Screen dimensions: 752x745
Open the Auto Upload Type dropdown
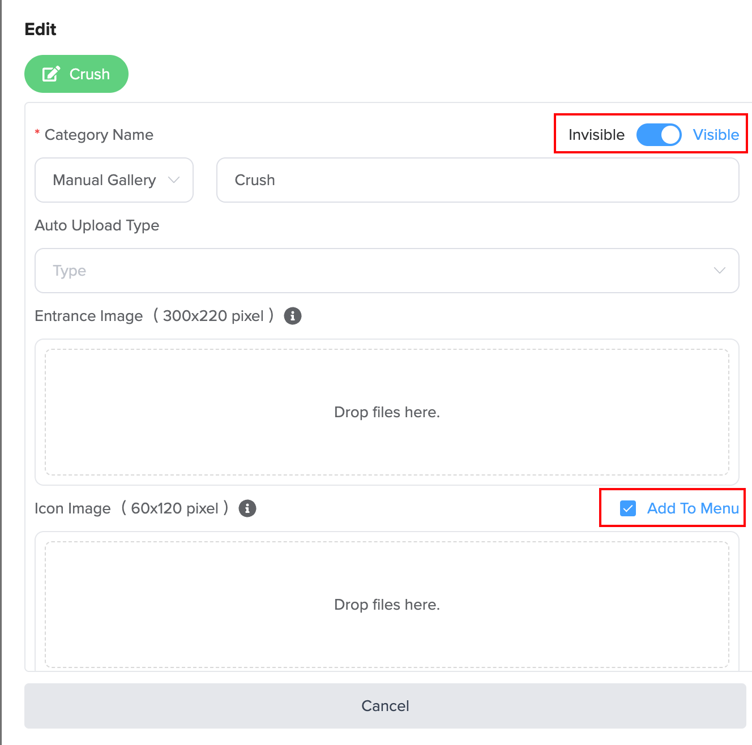click(x=387, y=271)
